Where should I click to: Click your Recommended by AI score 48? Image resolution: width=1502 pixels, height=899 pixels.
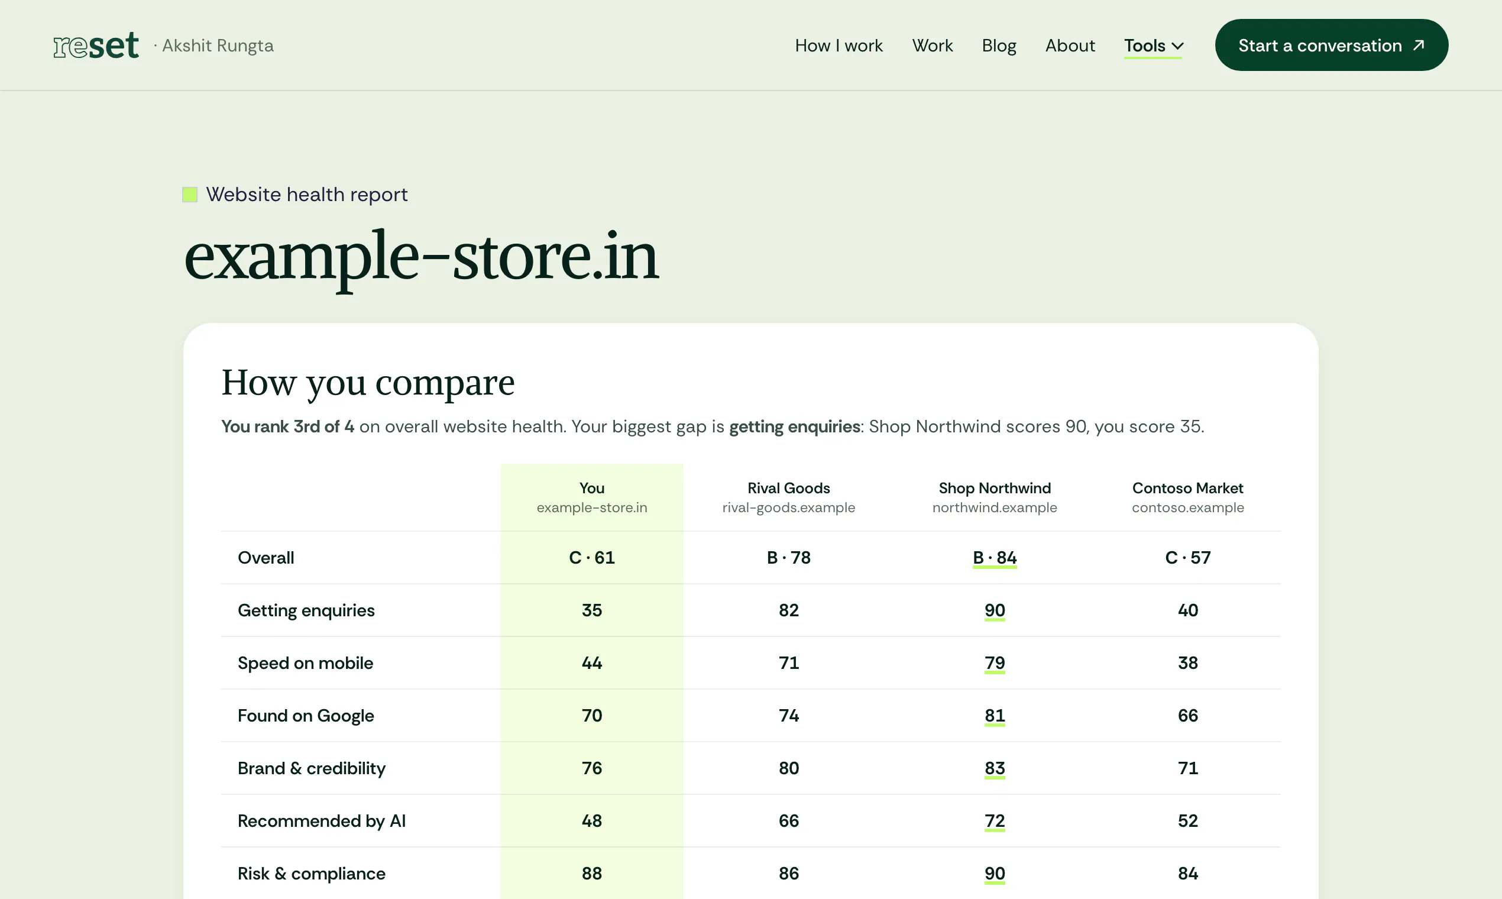click(592, 821)
